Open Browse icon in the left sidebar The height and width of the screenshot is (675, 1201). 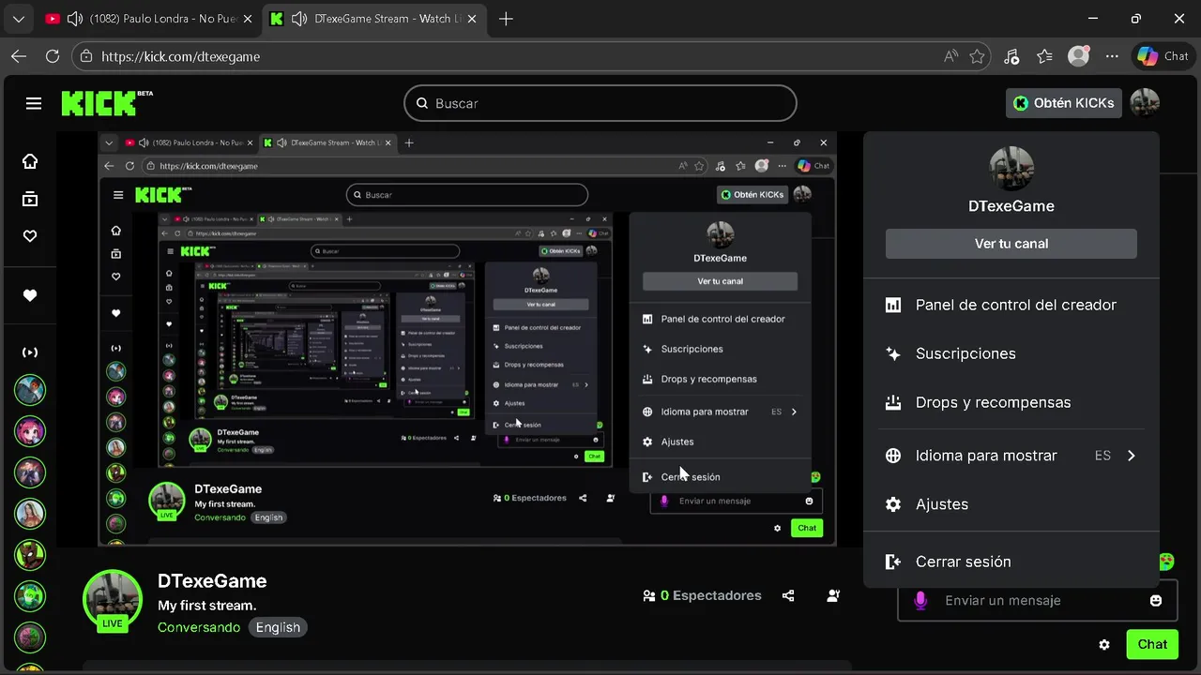[x=30, y=199]
